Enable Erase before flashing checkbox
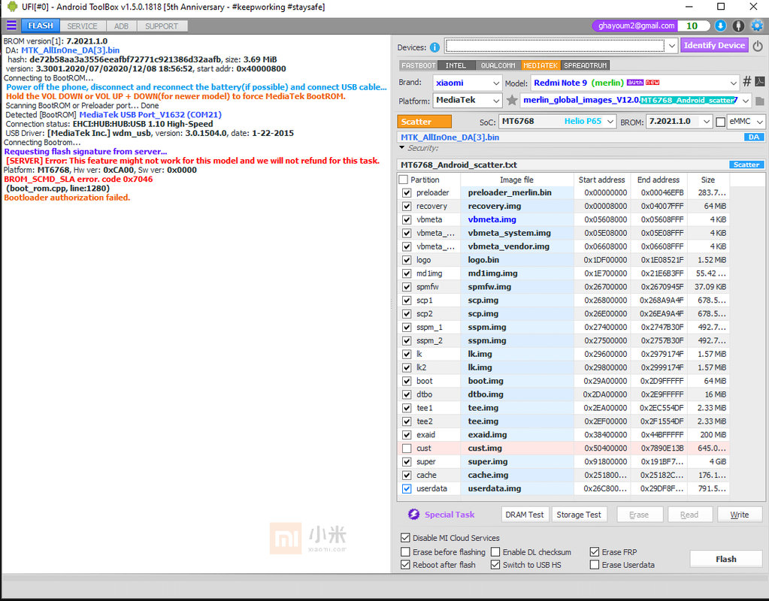 click(405, 552)
